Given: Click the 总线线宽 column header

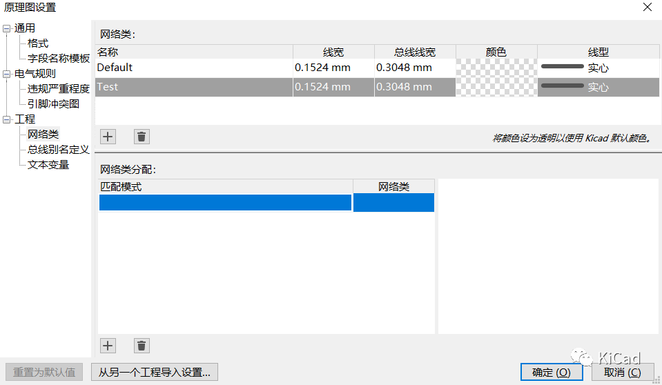Looking at the screenshot, I should (415, 52).
